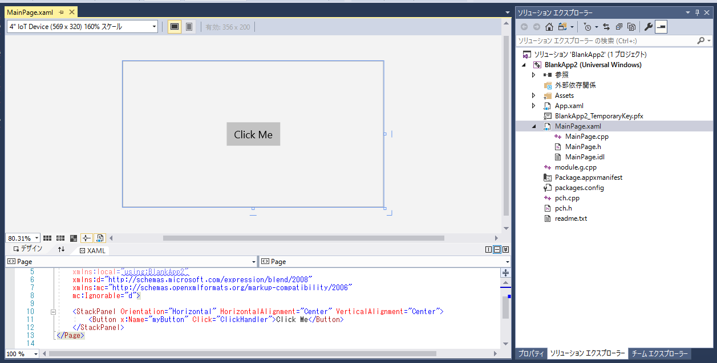Select the Show All Files icon
The width and height of the screenshot is (717, 363).
[562, 26]
